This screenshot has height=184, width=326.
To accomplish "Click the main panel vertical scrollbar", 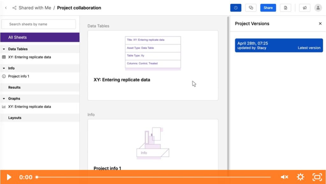I will click(x=228, y=93).
